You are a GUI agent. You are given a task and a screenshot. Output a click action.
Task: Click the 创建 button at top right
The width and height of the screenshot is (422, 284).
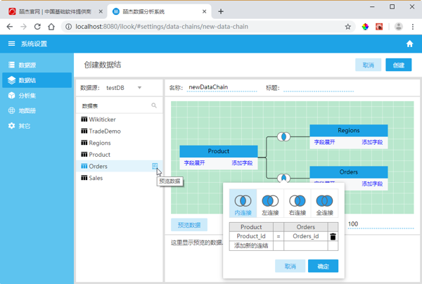(398, 65)
